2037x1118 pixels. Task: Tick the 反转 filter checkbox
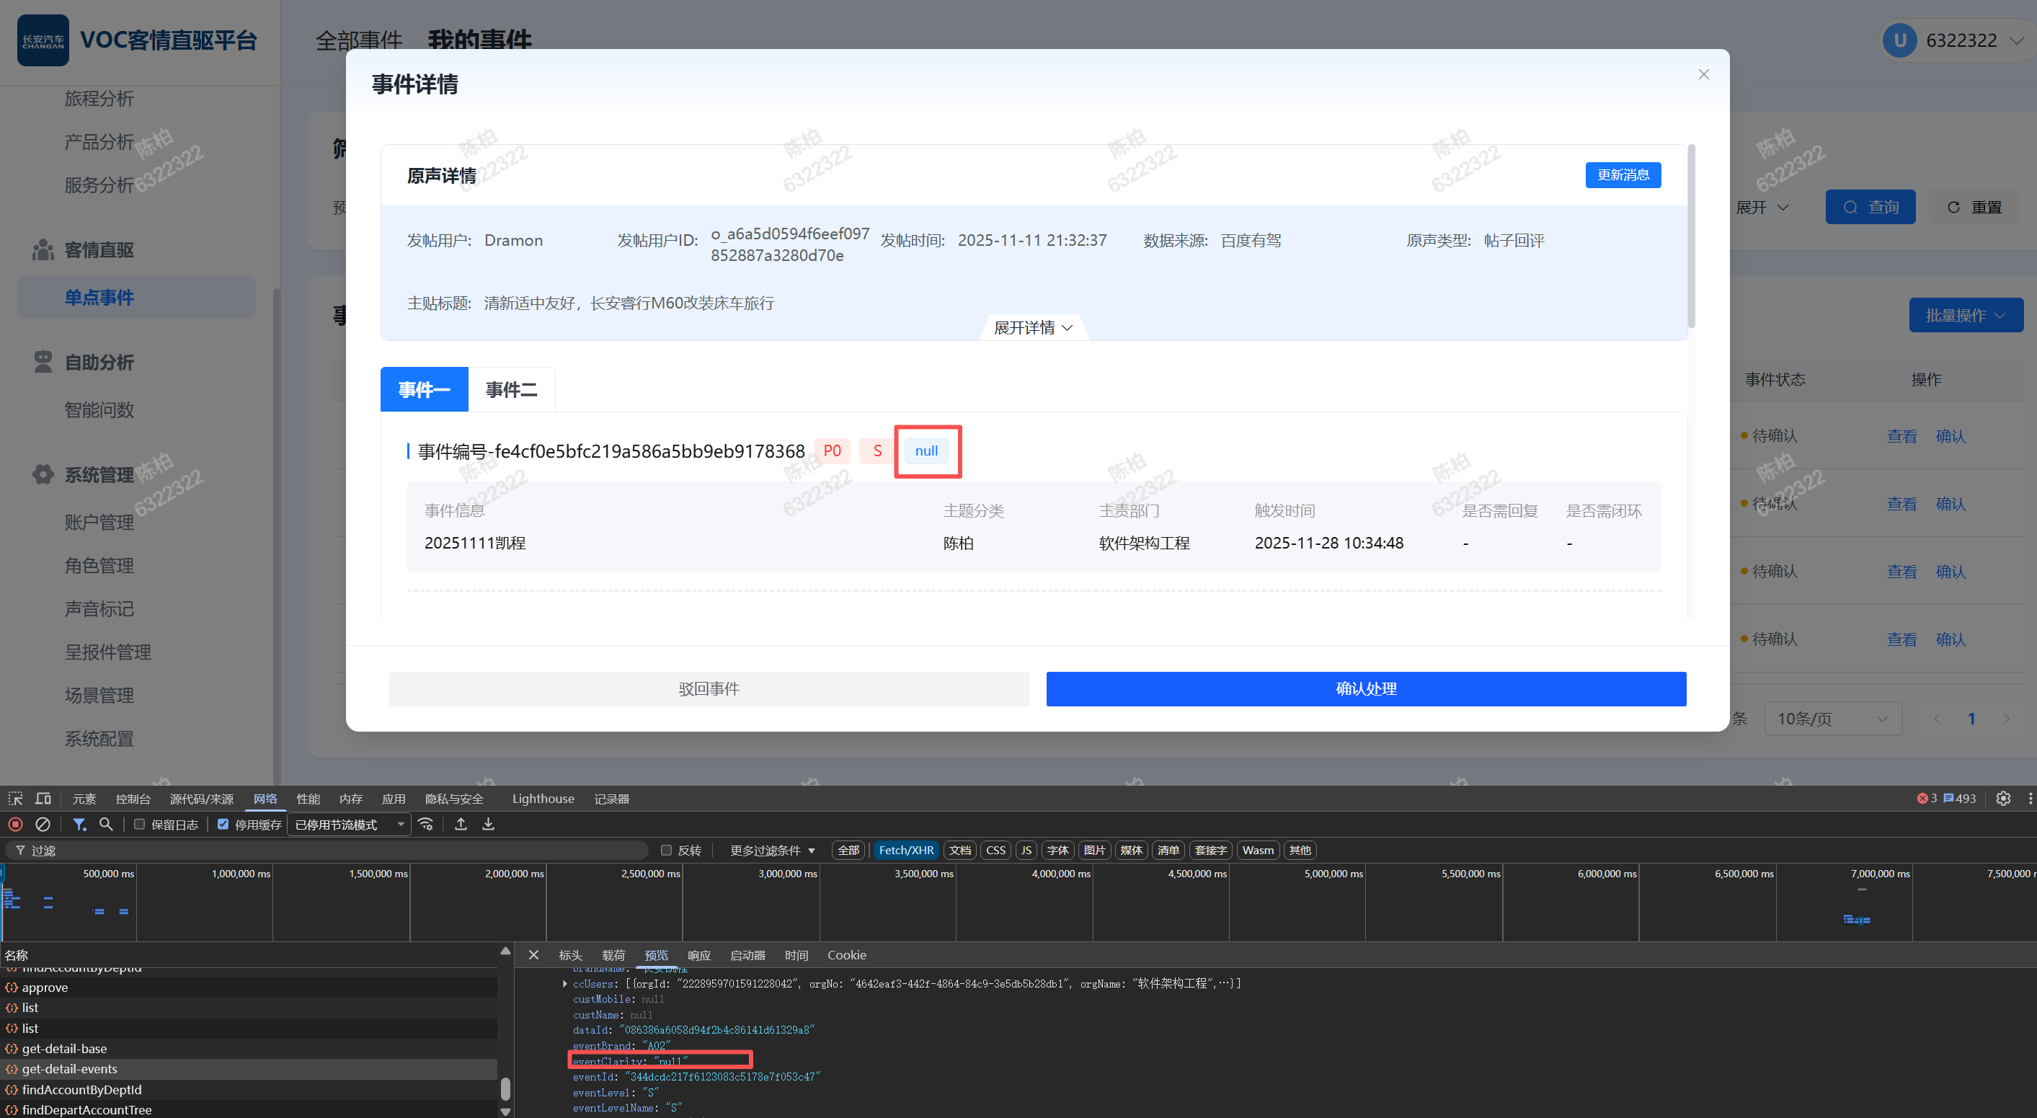666,851
